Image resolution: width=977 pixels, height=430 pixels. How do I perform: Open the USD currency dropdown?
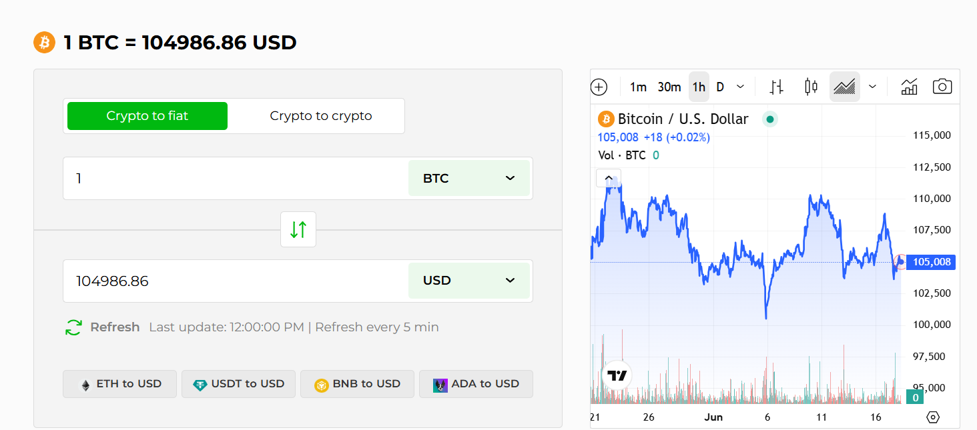click(x=469, y=280)
